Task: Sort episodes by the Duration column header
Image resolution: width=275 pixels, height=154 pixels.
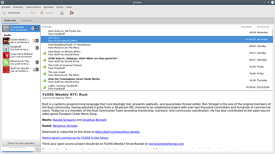Action: tap(246, 27)
